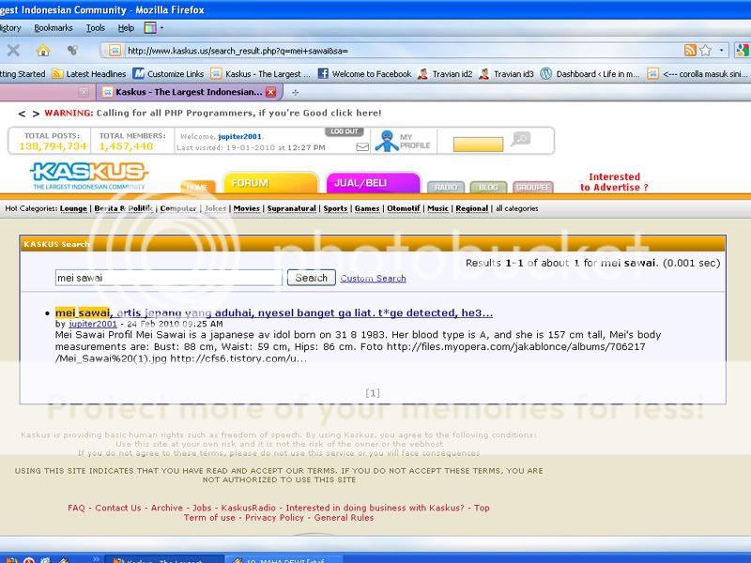Image resolution: width=751 pixels, height=563 pixels.
Task: Click the blue MY PROFILE avatar icon
Action: [x=387, y=142]
